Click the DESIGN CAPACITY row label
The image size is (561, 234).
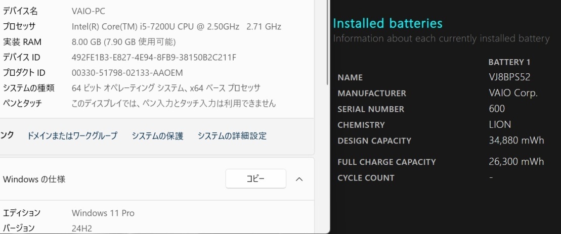coord(375,141)
